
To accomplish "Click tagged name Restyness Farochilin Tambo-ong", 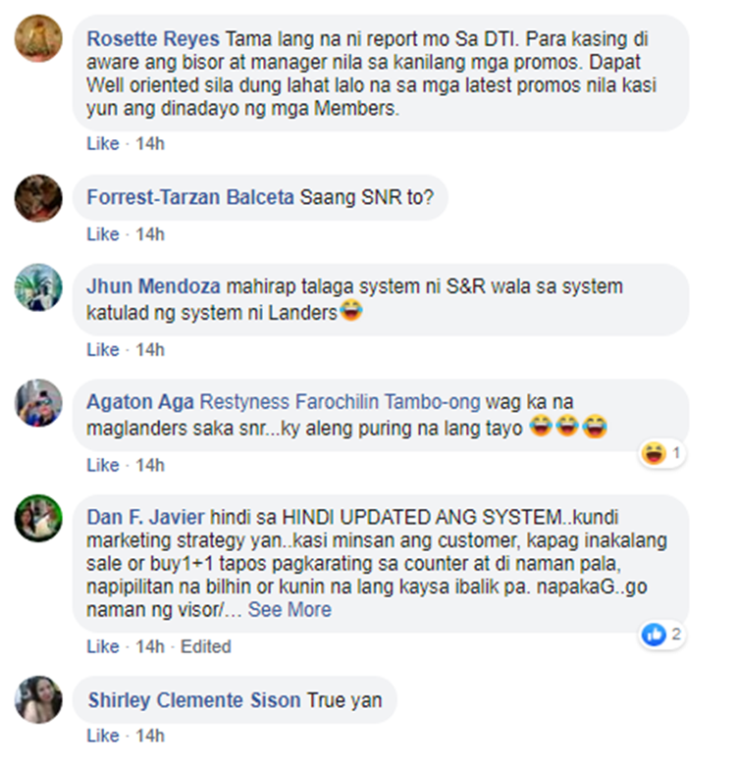I will click(x=340, y=402).
